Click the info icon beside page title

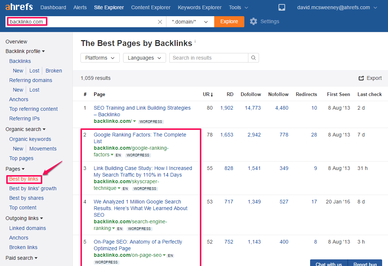(x=195, y=41)
